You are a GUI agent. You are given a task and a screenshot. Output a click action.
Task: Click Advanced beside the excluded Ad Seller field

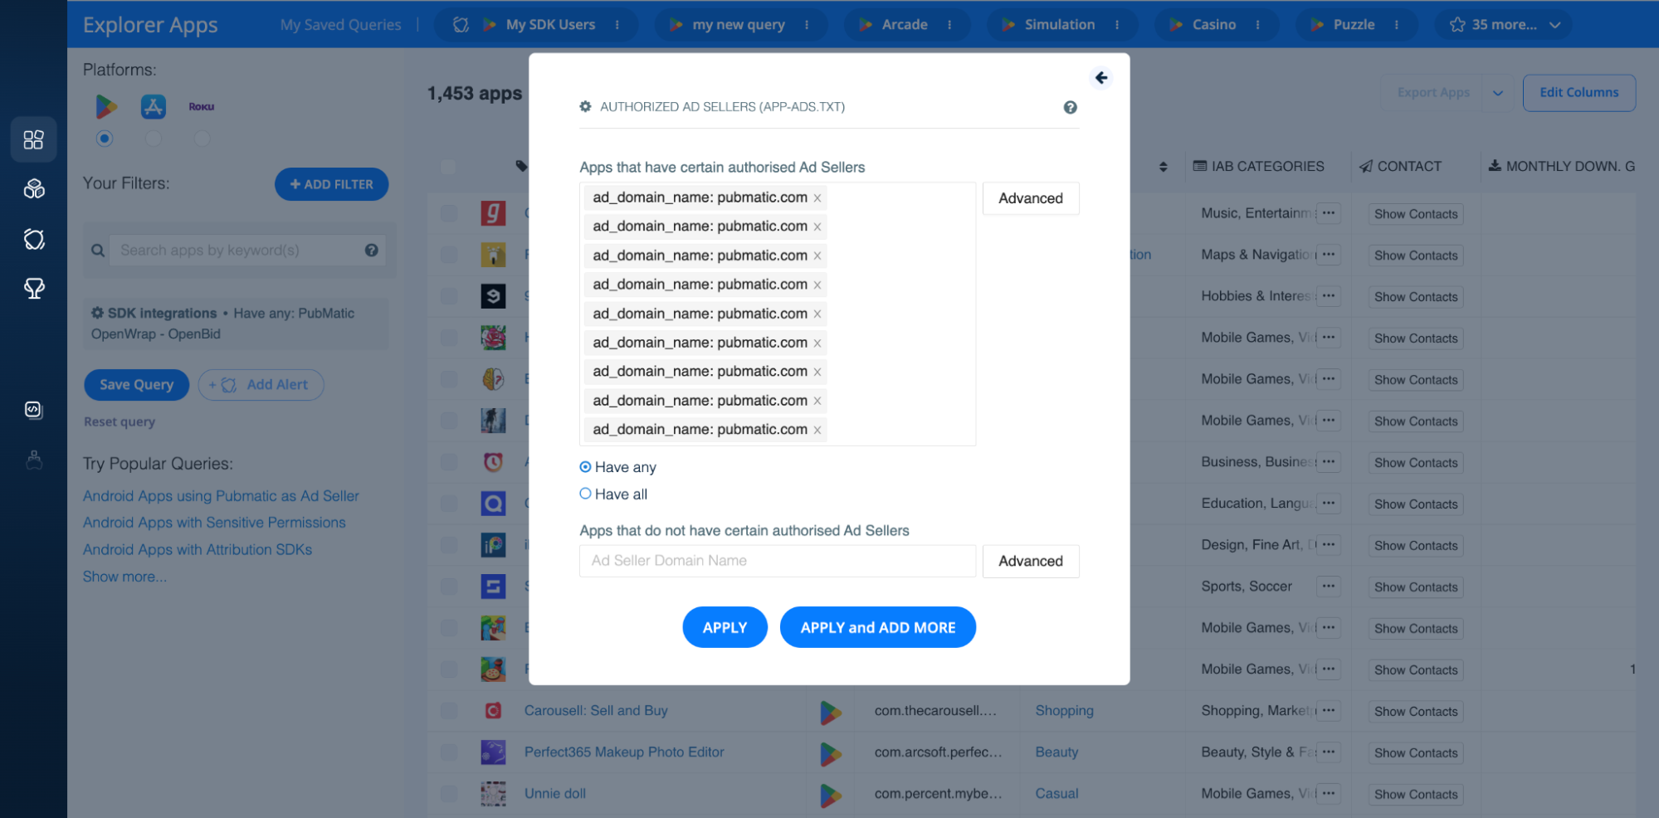(x=1031, y=561)
